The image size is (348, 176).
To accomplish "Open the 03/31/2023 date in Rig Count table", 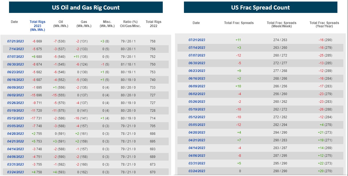I will pyautogui.click(x=16, y=164).
